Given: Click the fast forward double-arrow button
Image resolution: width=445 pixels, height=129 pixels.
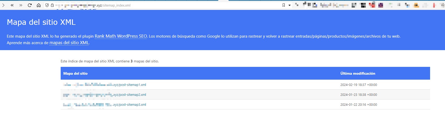Looking at the screenshot, I should coord(21,5).
